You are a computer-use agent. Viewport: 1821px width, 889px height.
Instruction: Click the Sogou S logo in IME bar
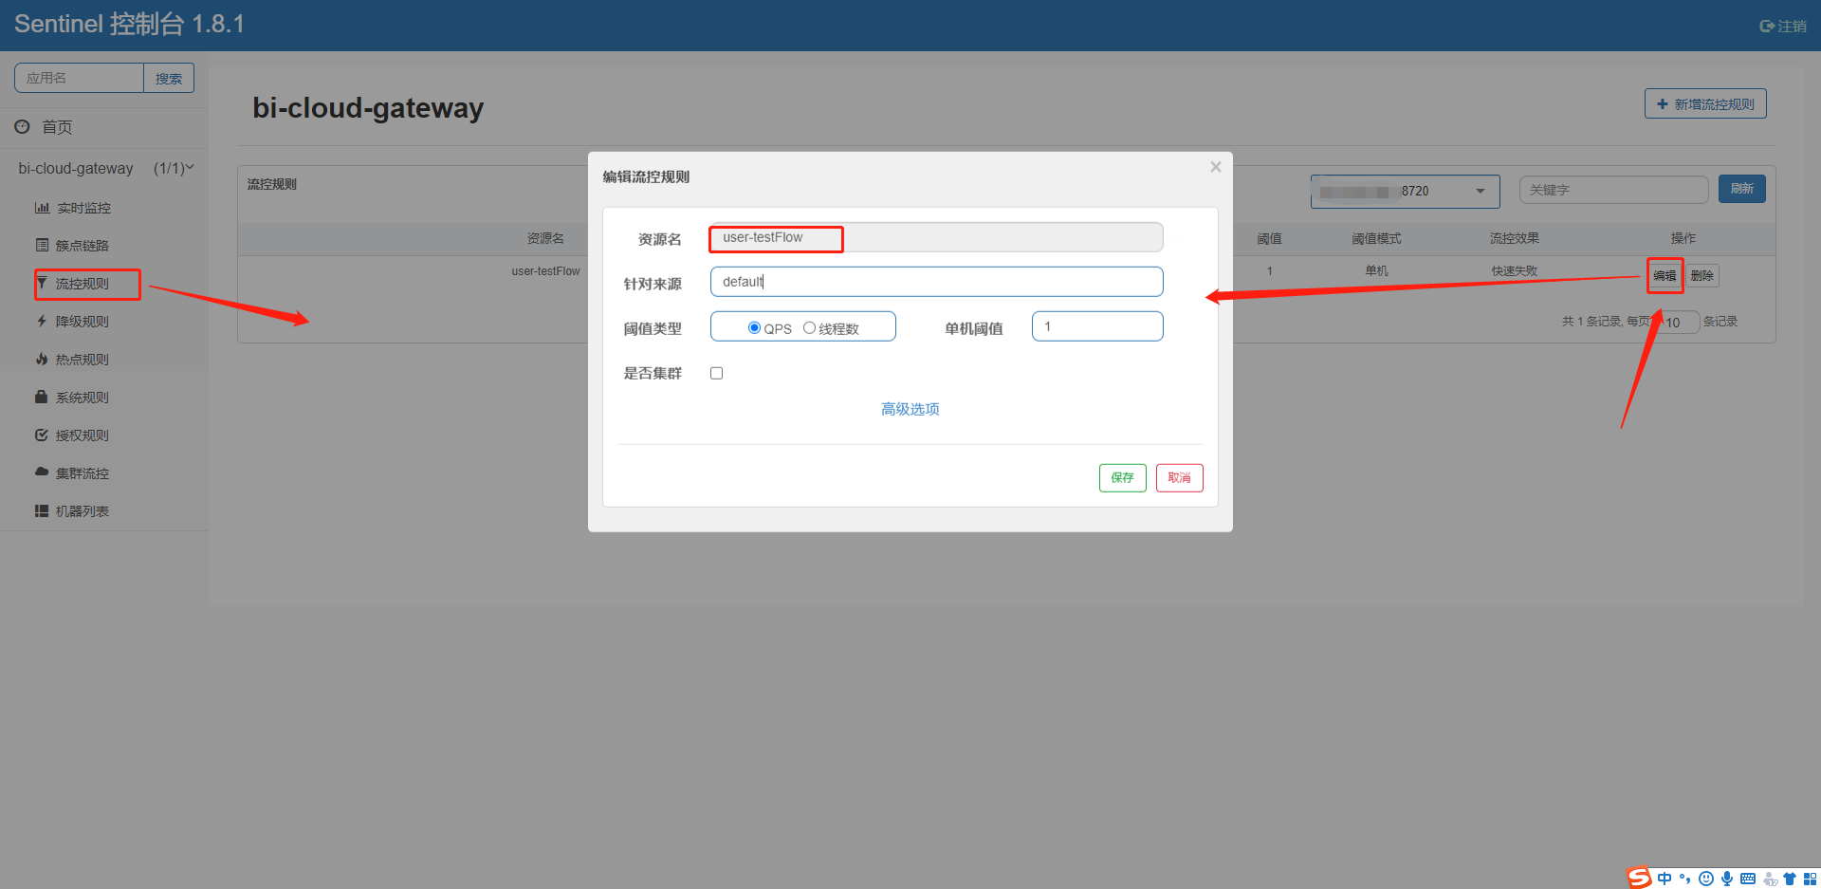coord(1640,878)
